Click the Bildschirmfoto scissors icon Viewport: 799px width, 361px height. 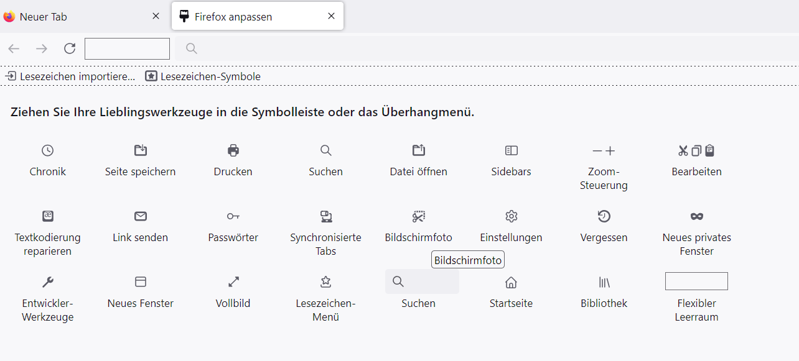(419, 216)
